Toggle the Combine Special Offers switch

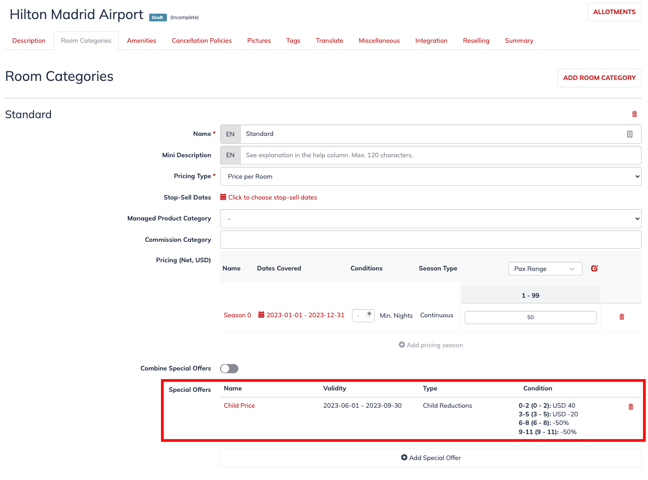229,369
